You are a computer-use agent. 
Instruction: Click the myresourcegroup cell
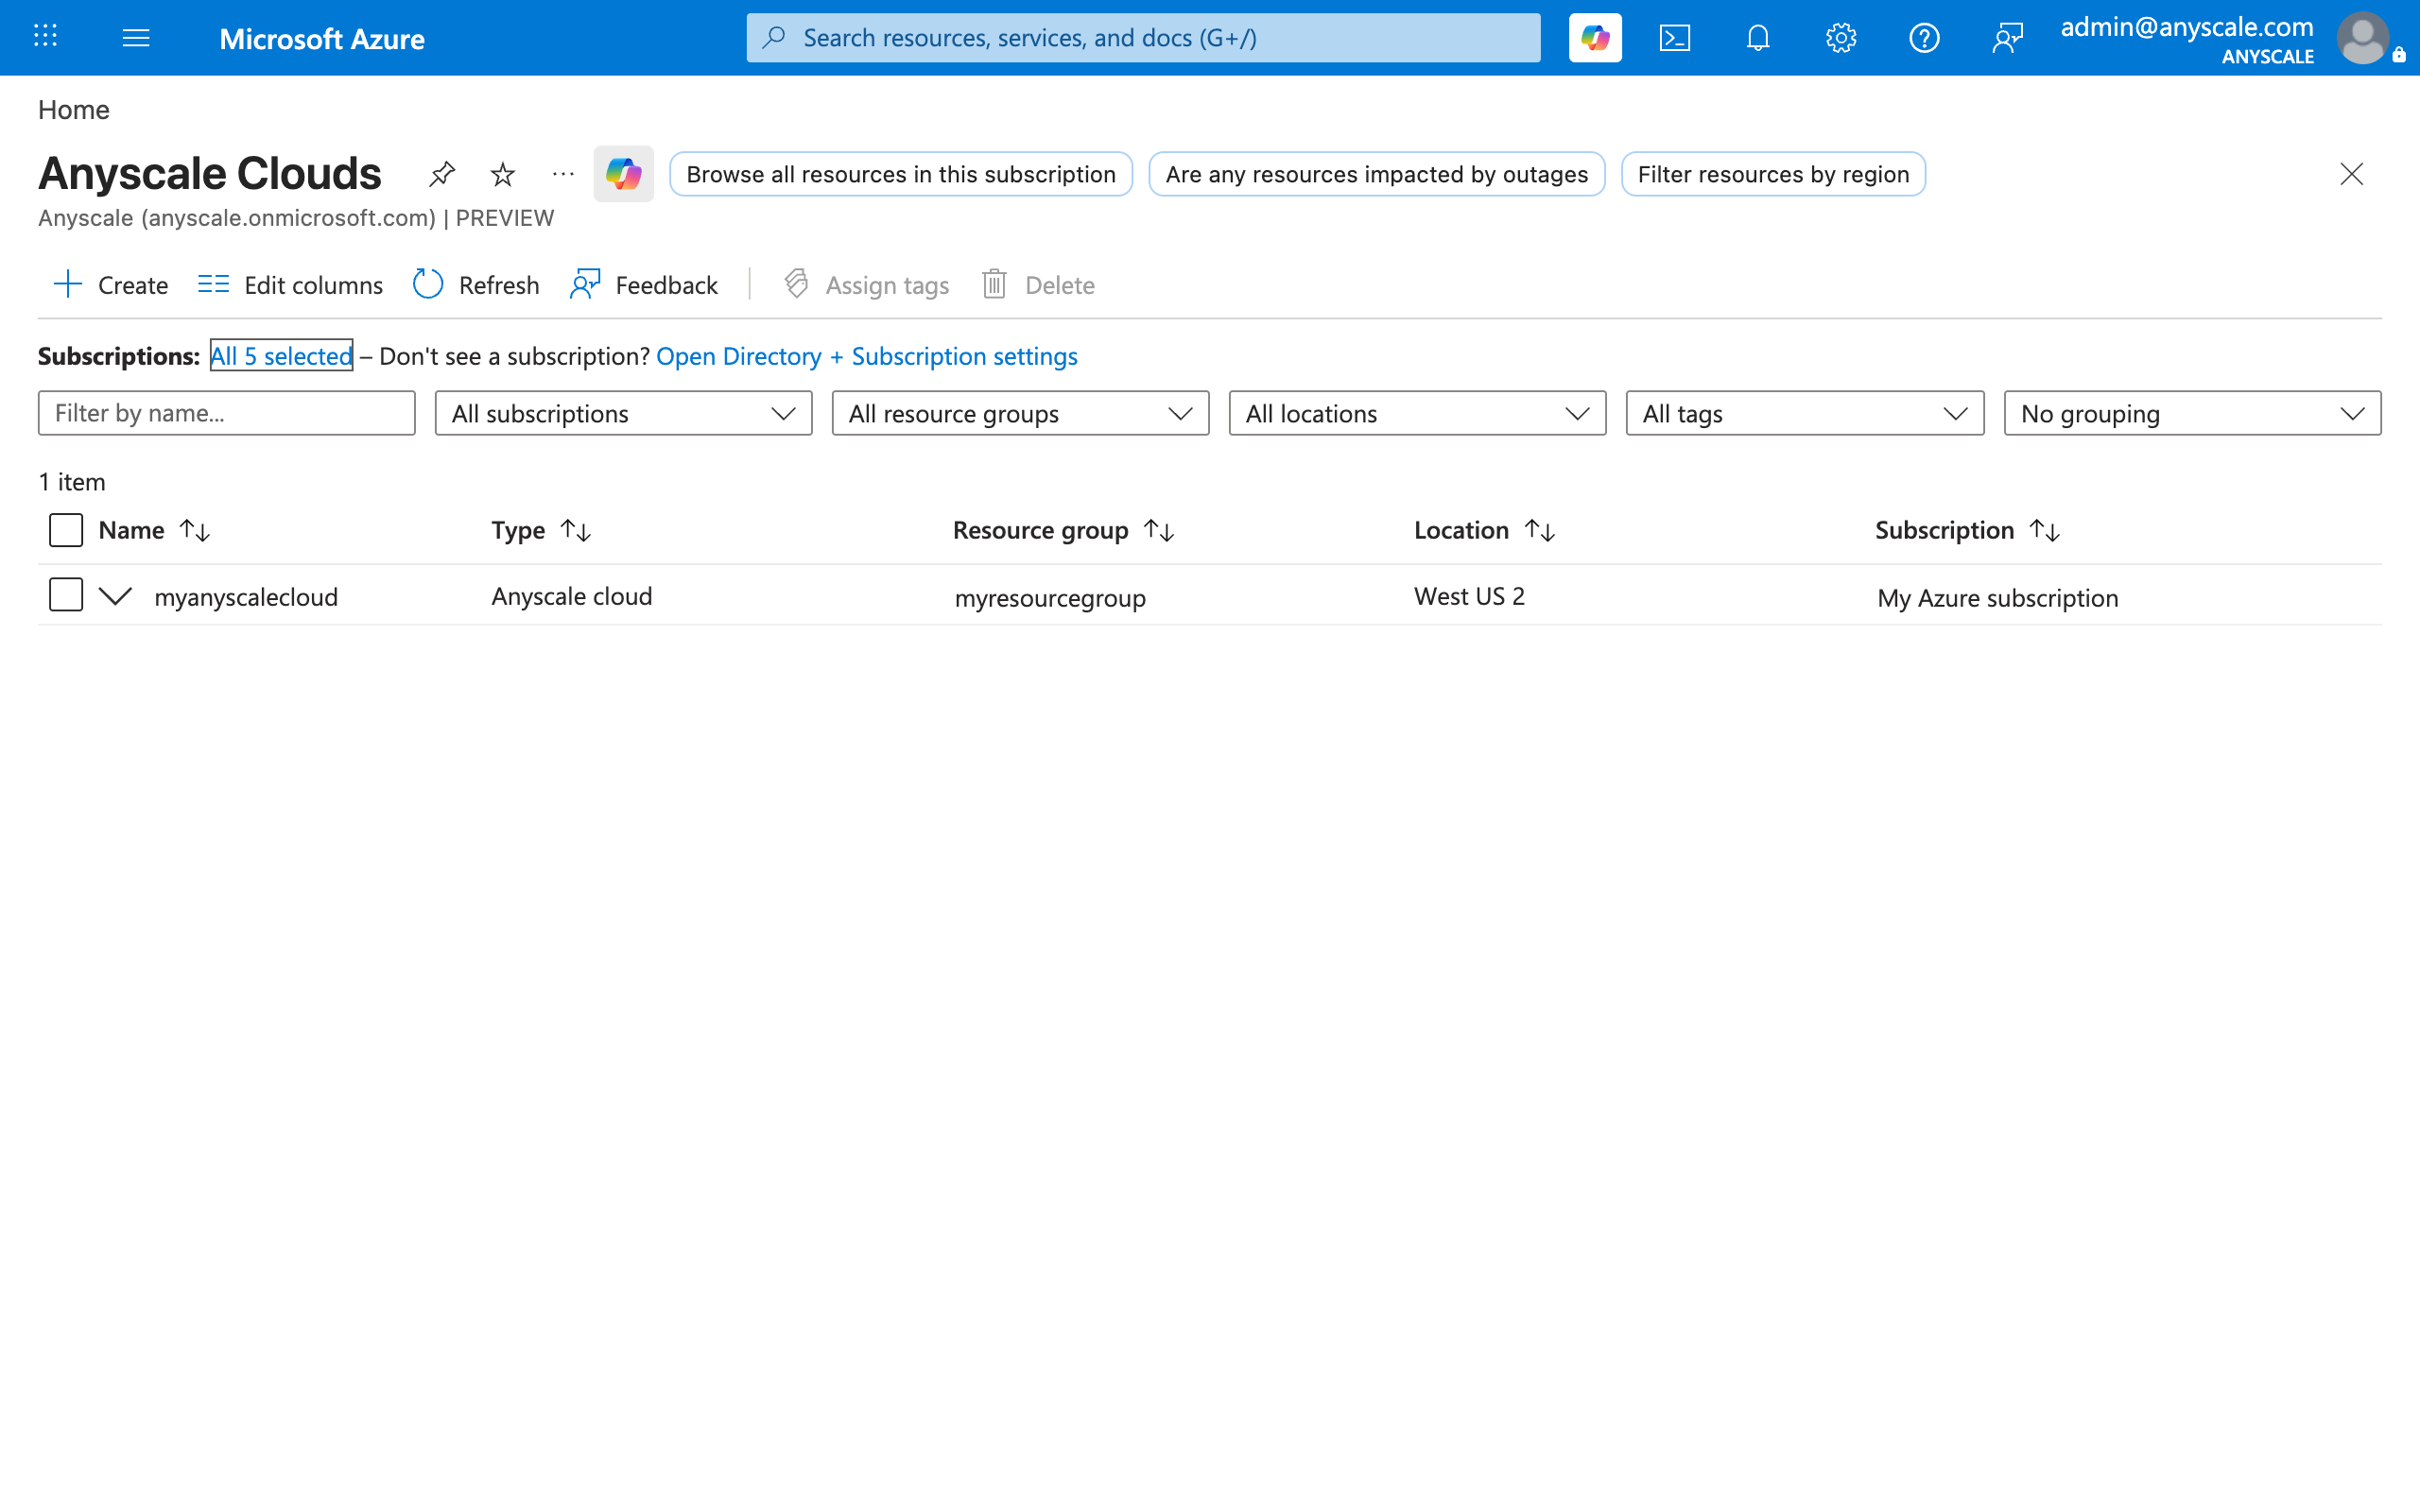1050,598
